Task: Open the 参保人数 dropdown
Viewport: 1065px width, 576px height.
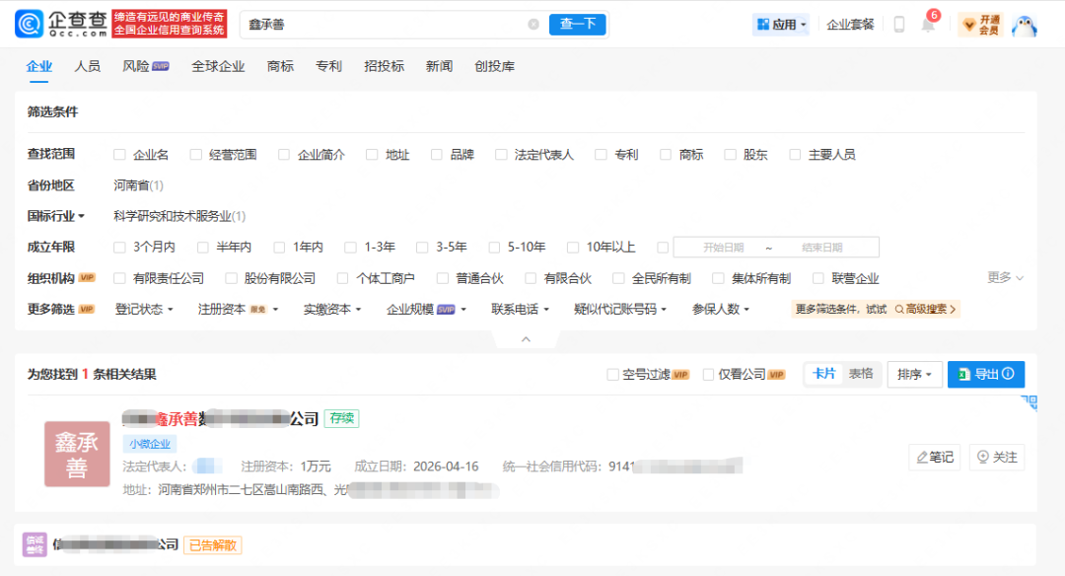Action: click(x=721, y=309)
